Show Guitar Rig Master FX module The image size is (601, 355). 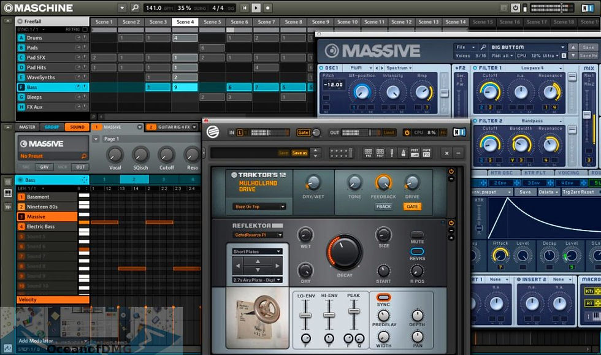pos(426,153)
